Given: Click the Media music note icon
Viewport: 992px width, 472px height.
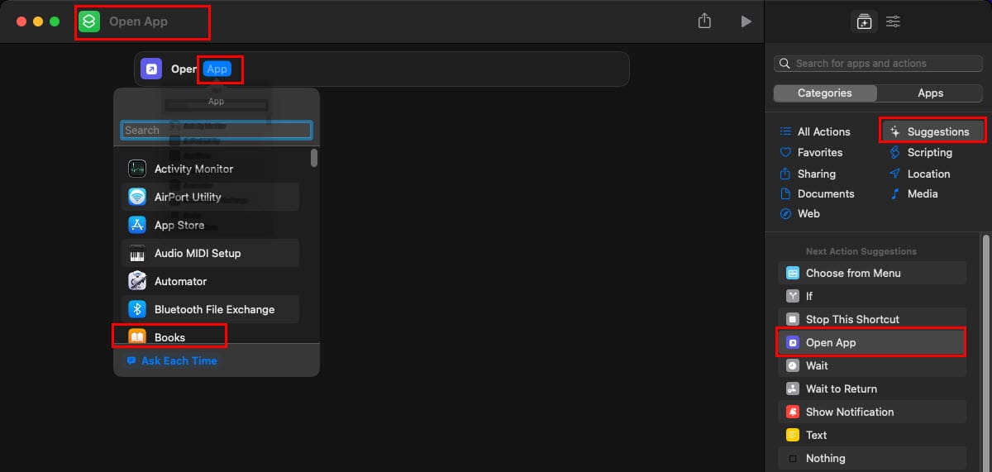Looking at the screenshot, I should click(x=894, y=193).
